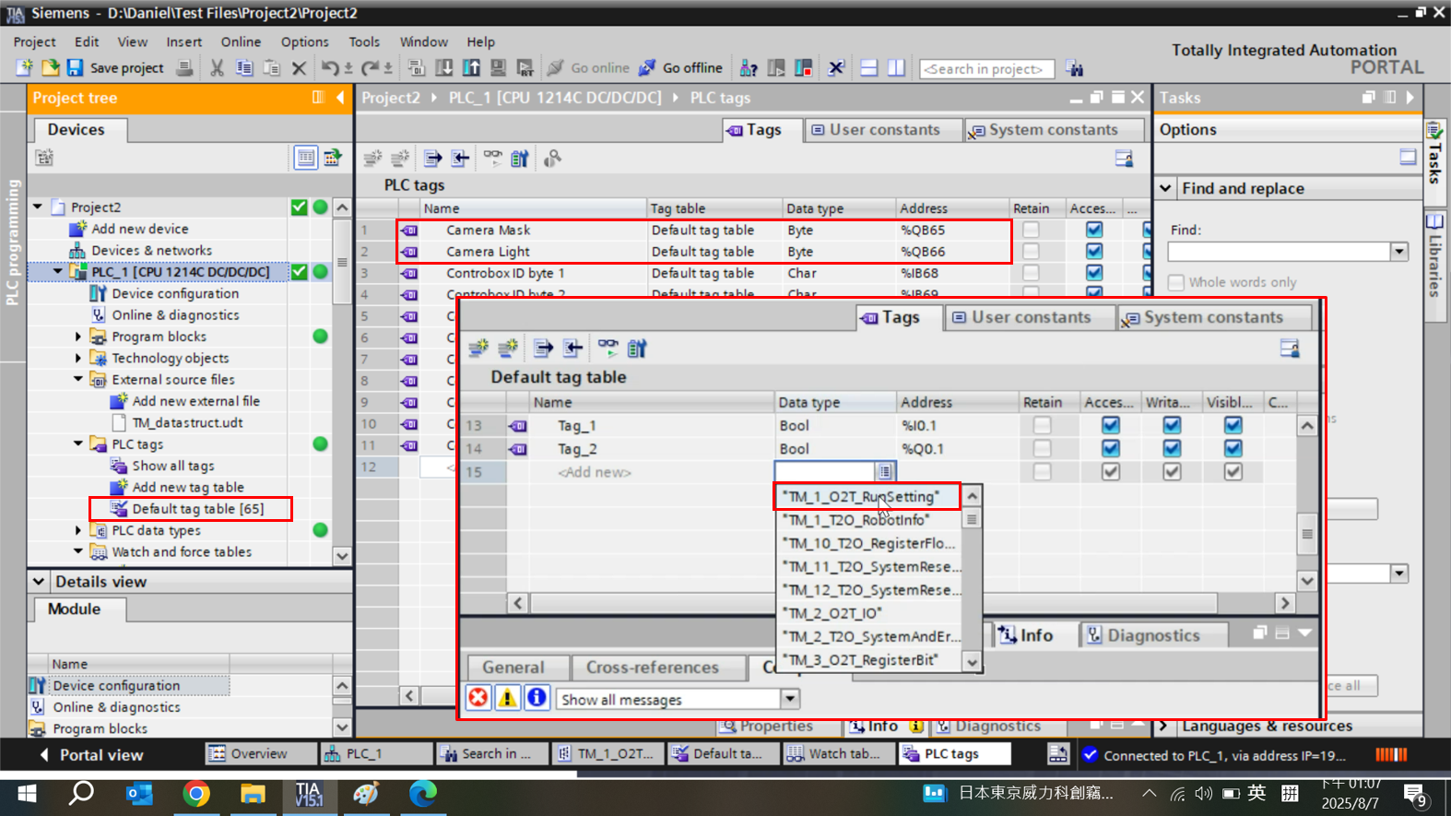This screenshot has width=1451, height=816.
Task: Toggle Tag_2 Visible checkbox in enlarged table
Action: 1233,448
